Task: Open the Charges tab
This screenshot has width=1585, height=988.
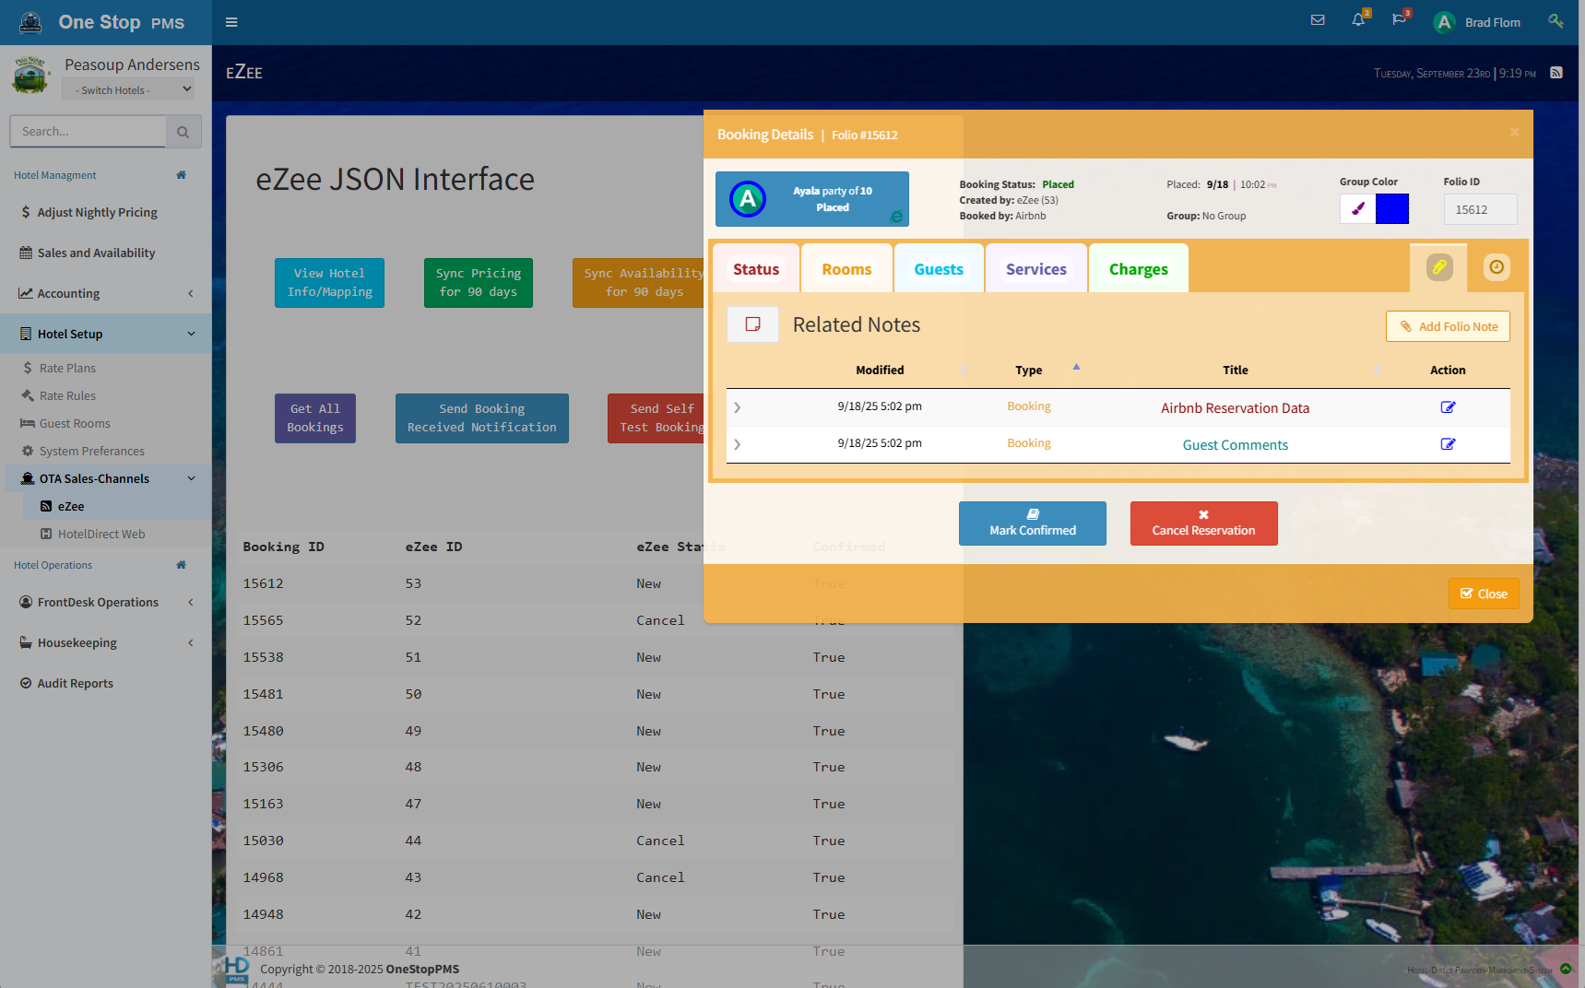Action: [1138, 269]
